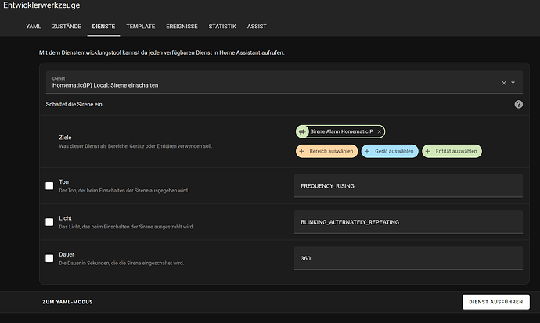Open the Template tab
This screenshot has height=323, width=540.
(x=141, y=27)
